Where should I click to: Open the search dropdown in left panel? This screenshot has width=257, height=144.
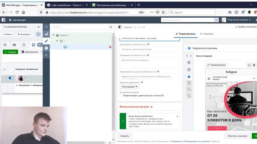point(8,34)
